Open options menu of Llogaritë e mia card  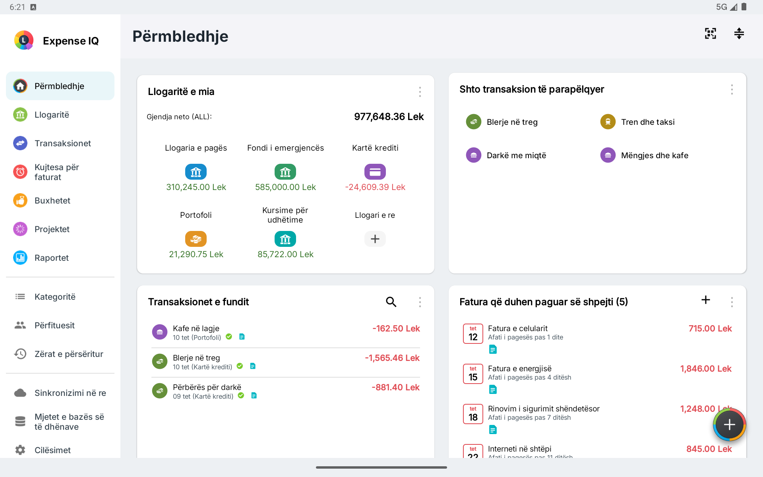(420, 92)
